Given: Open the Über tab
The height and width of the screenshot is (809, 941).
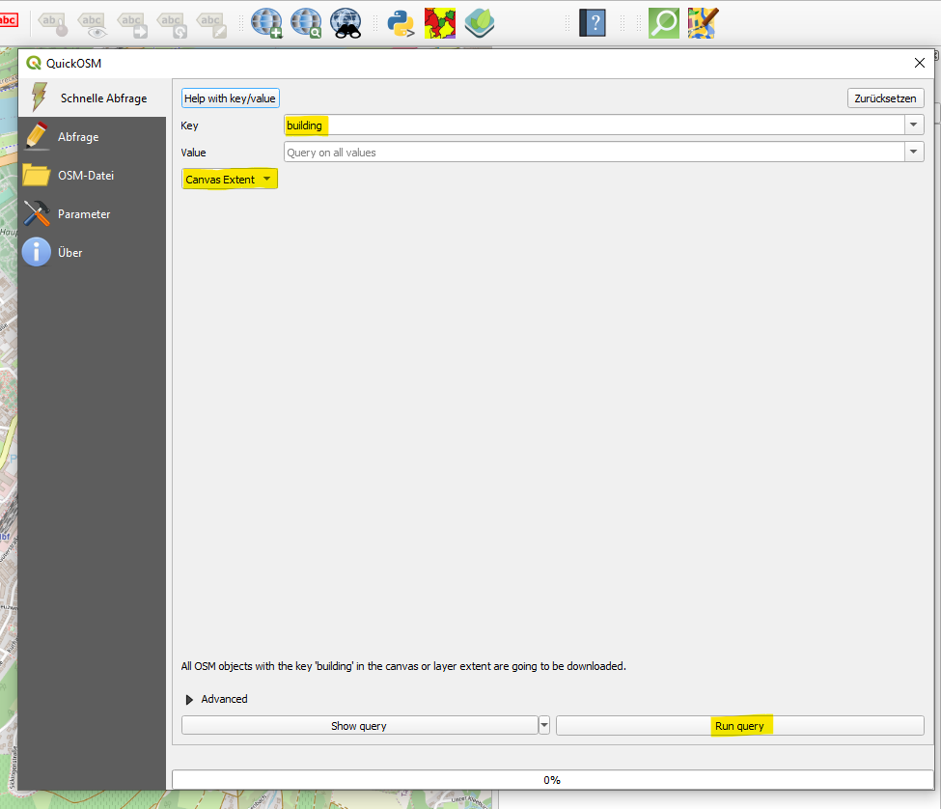Looking at the screenshot, I should (x=93, y=252).
